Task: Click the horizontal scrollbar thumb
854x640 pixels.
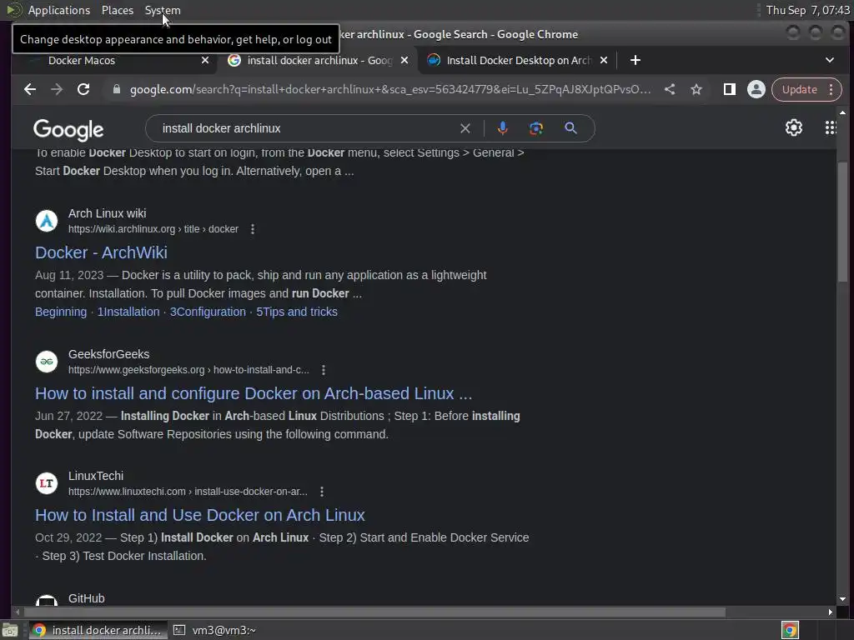Action: pos(374,612)
